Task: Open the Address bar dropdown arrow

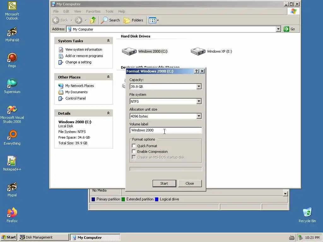Action: [x=278, y=29]
